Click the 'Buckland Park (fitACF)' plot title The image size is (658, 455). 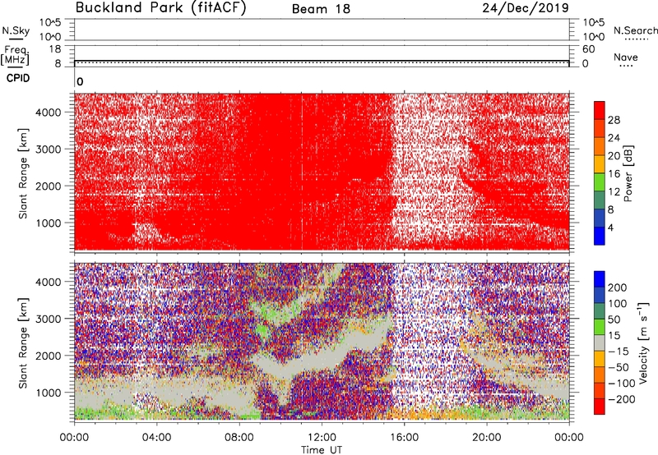(x=160, y=8)
